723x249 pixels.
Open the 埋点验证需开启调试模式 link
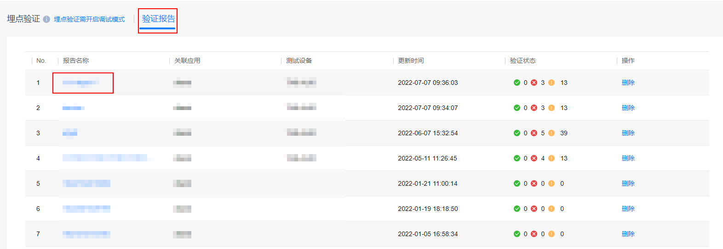(x=89, y=19)
